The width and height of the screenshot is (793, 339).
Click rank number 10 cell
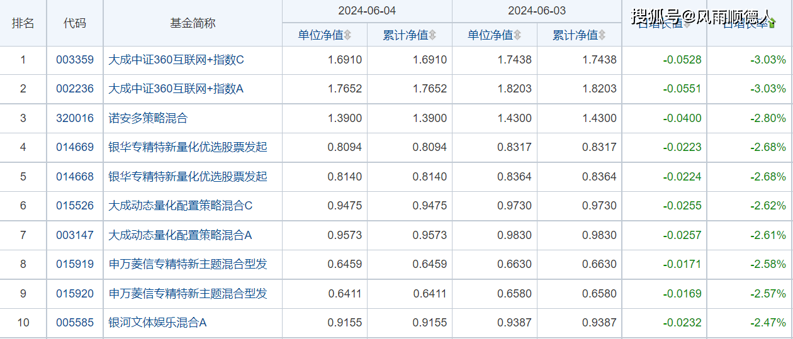pyautogui.click(x=23, y=323)
